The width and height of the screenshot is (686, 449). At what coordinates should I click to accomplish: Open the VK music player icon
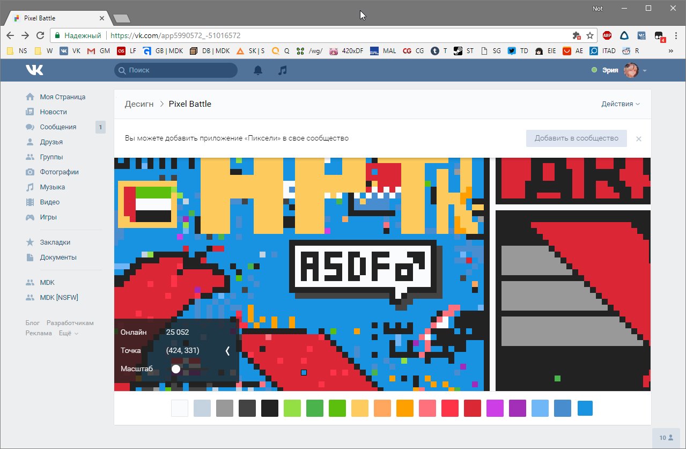[x=283, y=70]
